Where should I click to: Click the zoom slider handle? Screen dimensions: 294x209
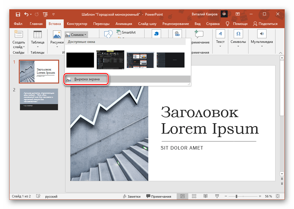237,196
